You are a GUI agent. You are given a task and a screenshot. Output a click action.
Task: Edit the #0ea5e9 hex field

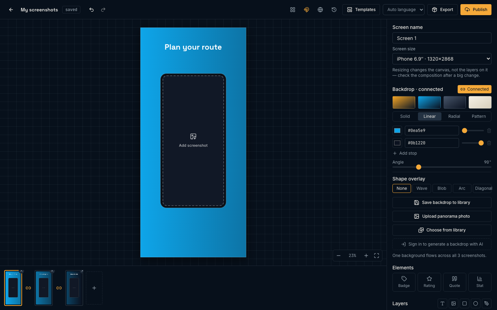[x=432, y=131]
